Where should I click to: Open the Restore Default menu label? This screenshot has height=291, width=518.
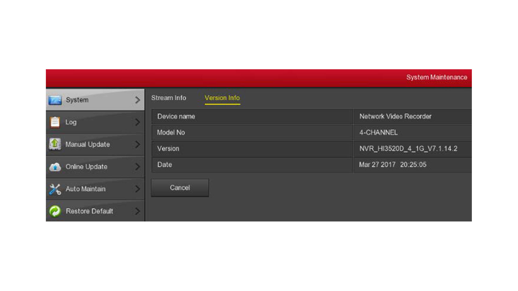(90, 211)
